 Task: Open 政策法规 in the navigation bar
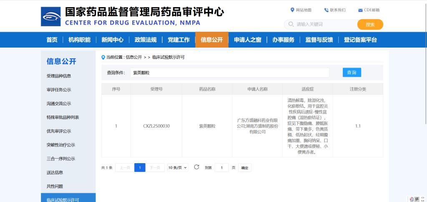(x=146, y=40)
